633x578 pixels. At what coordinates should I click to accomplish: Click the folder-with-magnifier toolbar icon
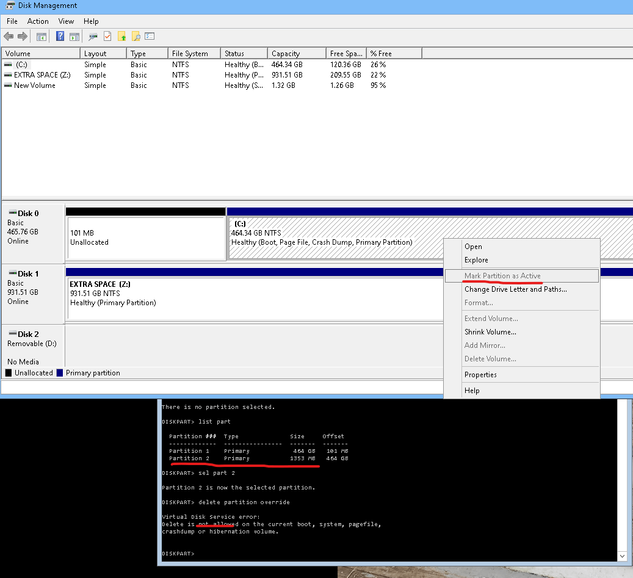[136, 37]
